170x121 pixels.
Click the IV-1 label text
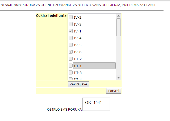coord(78,31)
